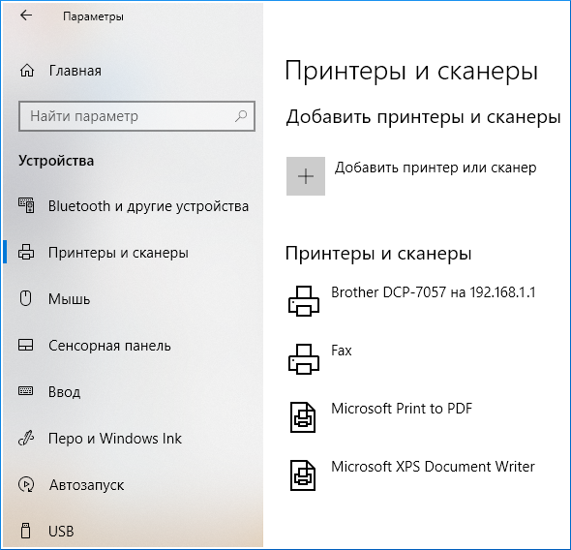Open Bluetooth и другие устройства page
The image size is (571, 550).
tap(149, 206)
